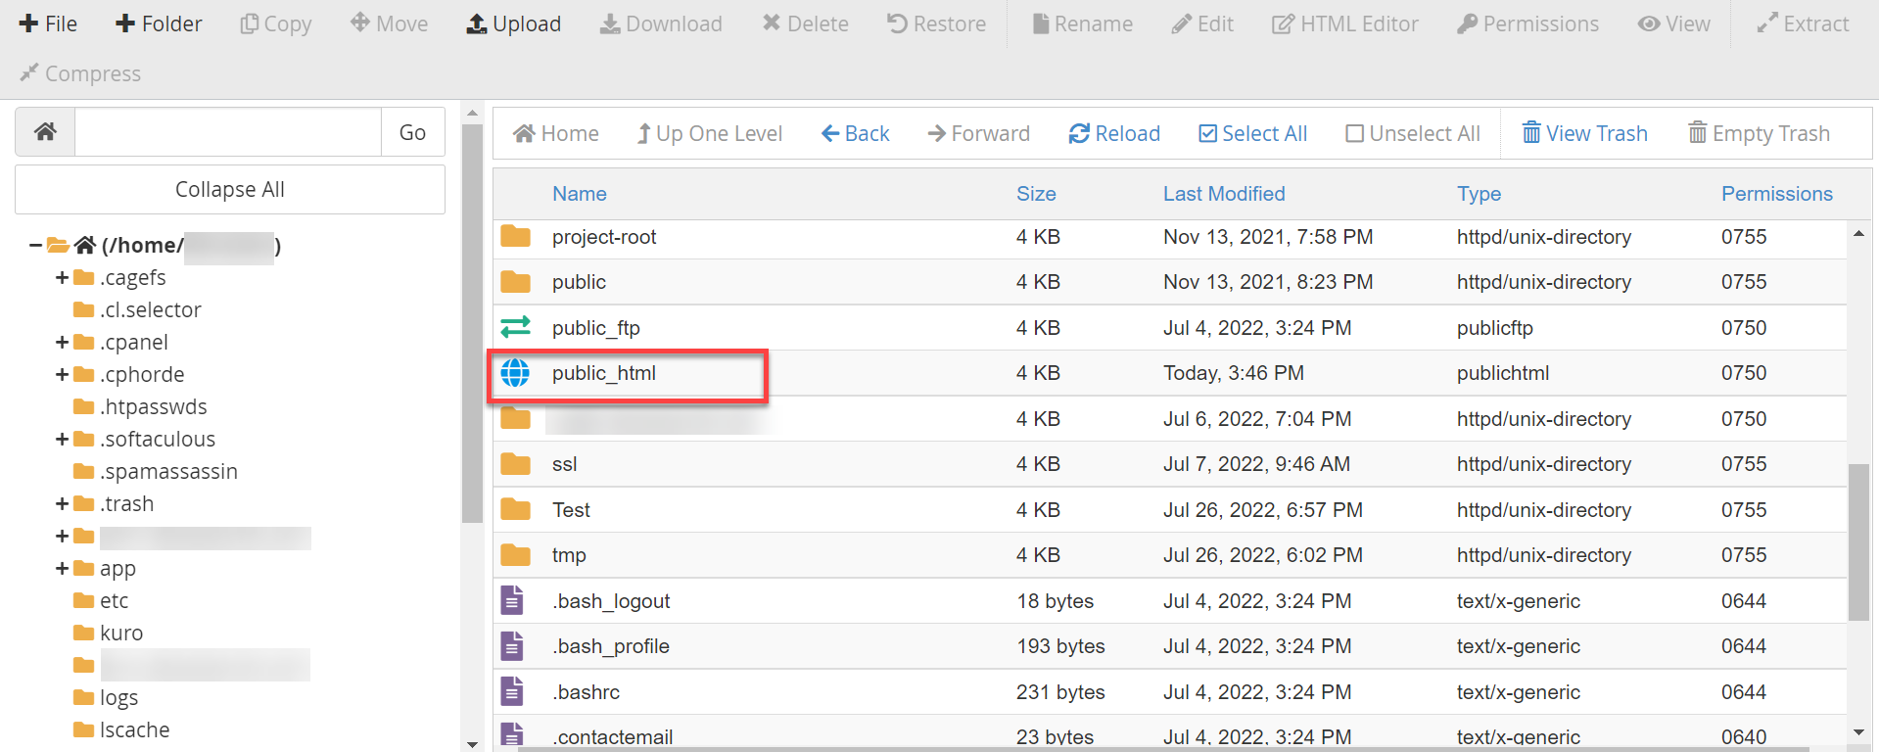
Task: Select kuro folder in the tree
Action: click(x=121, y=633)
